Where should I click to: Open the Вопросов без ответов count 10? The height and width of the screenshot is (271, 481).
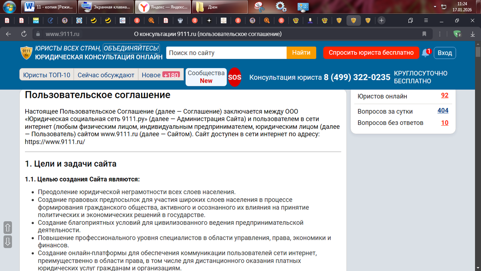[x=445, y=122]
